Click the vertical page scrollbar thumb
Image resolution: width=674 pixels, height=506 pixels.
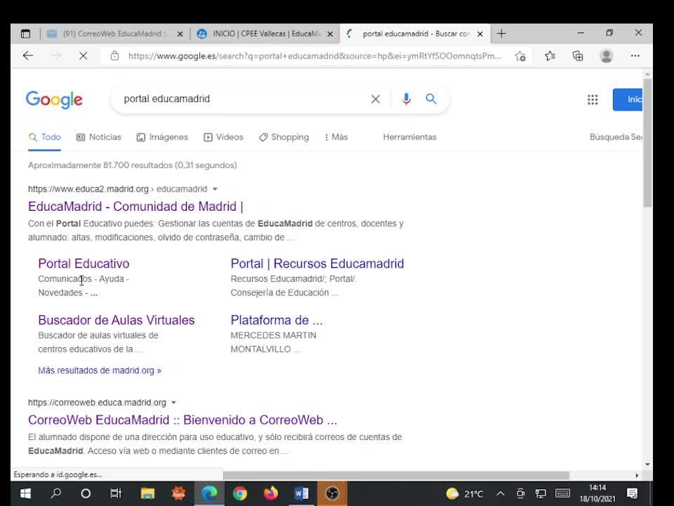tap(647, 143)
